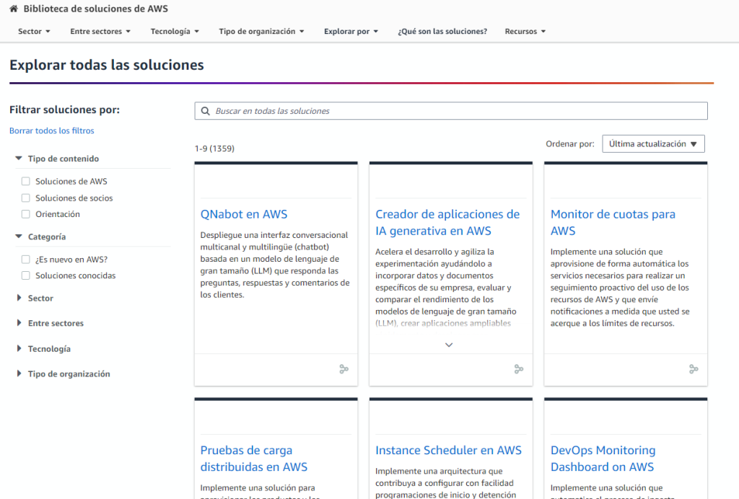The height and width of the screenshot is (499, 739).
Task: Check the Soluciones de AWS checkbox
Action: pyautogui.click(x=26, y=181)
